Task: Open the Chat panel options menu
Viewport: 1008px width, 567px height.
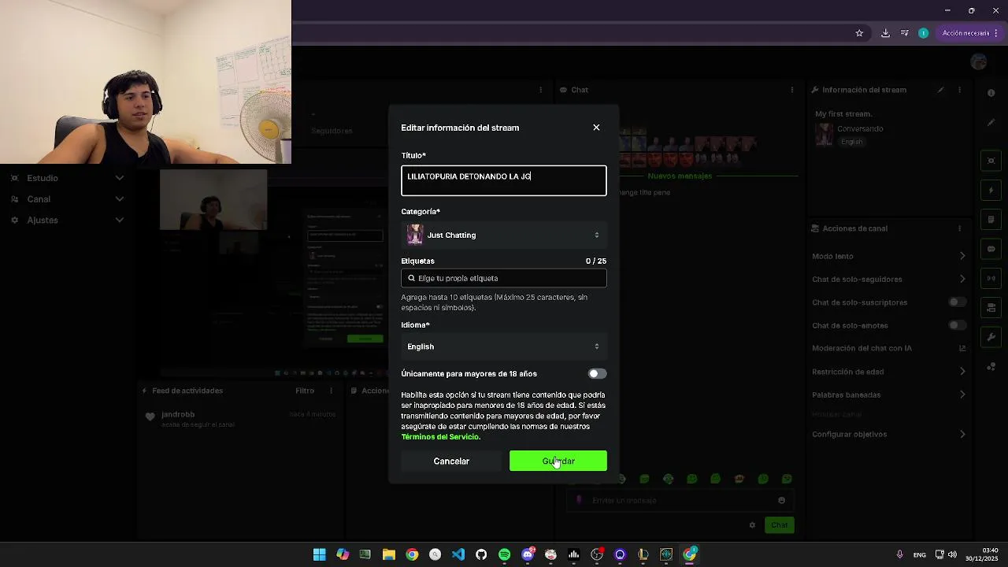Action: pyautogui.click(x=791, y=90)
